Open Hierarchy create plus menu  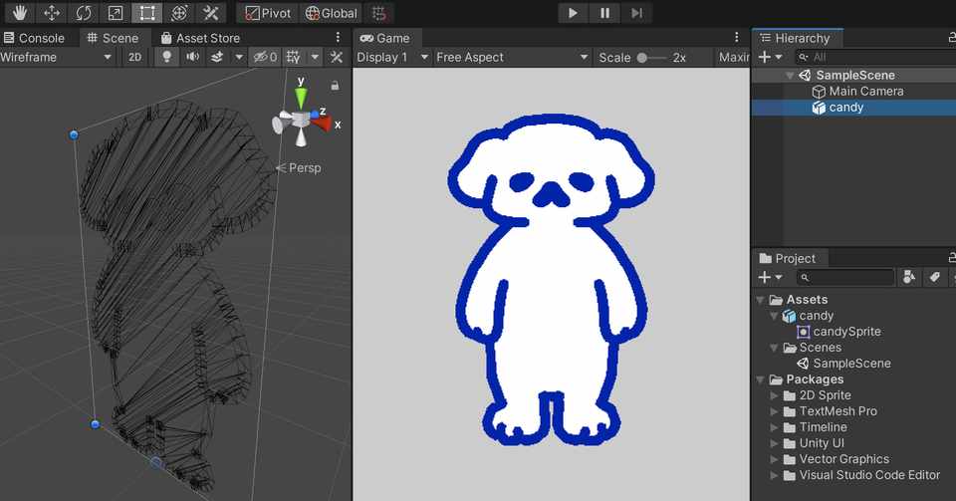(770, 58)
